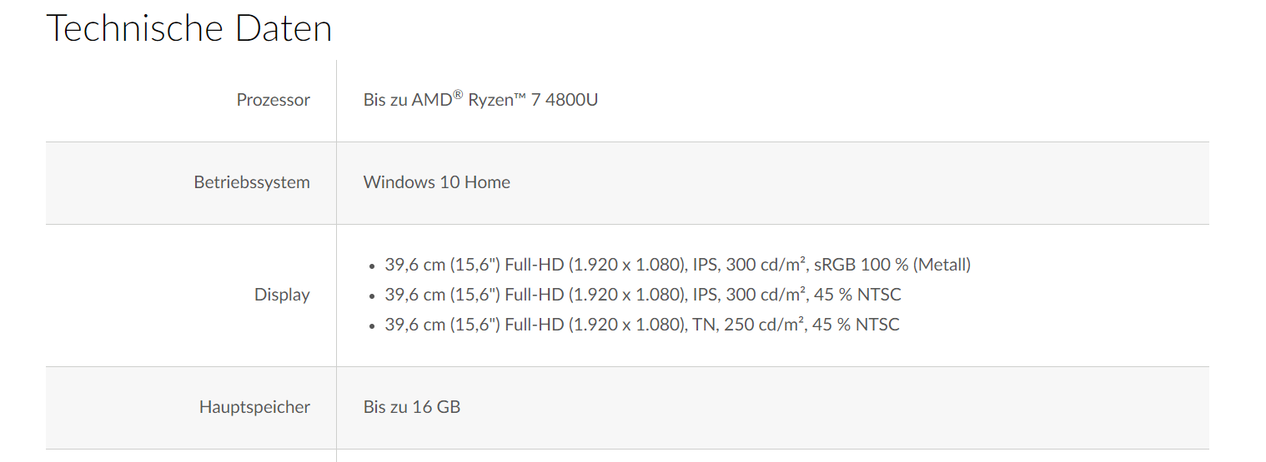Click "sRGB 100 %" in the display list
The height and width of the screenshot is (462, 1266).
tap(861, 266)
